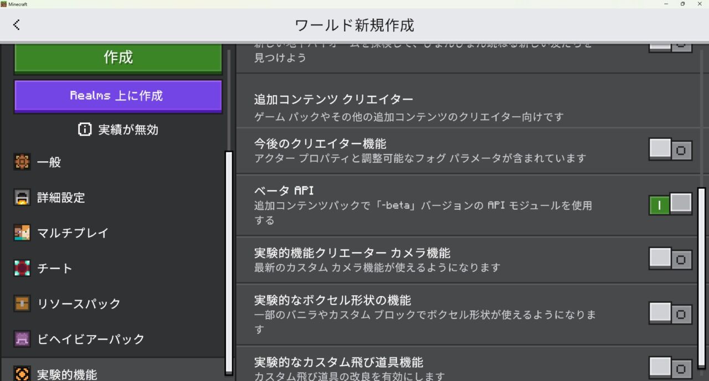Click the 一般 gear icon
This screenshot has height=381, width=709.
22,162
